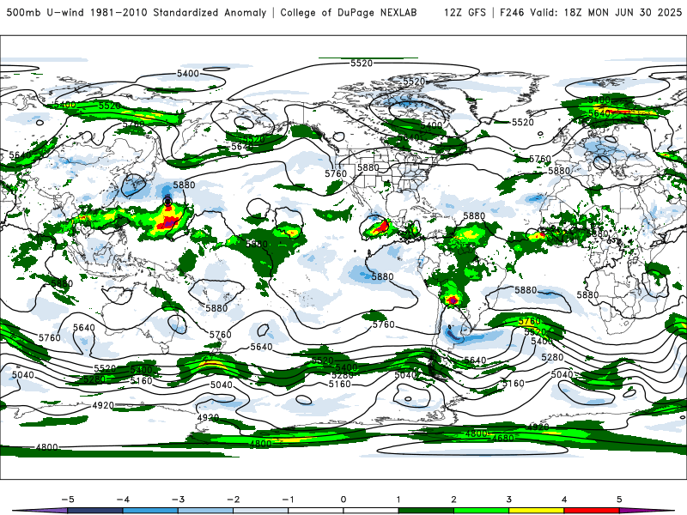
Task: Click the '4680' contour label near Antarctica
Action: pos(502,438)
